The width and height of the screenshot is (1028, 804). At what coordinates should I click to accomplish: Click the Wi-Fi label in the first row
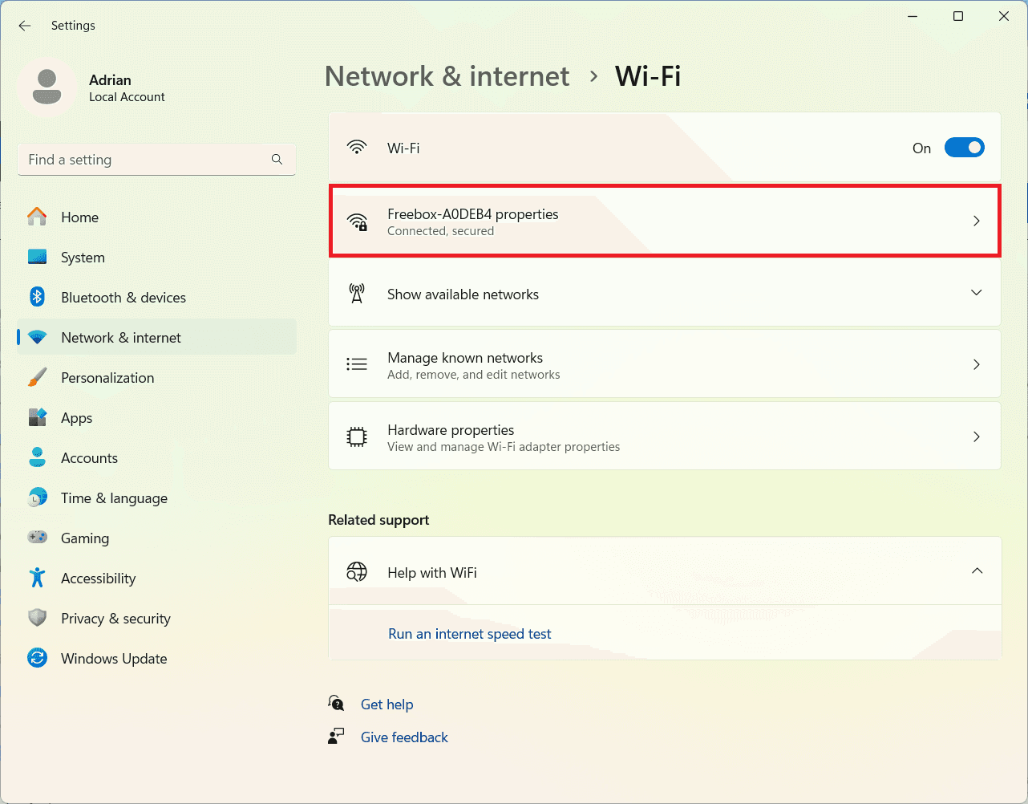(x=403, y=148)
